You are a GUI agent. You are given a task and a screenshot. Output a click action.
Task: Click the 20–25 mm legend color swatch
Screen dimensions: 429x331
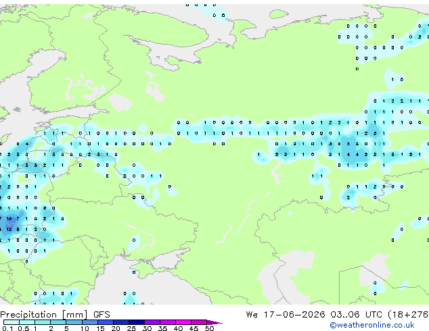[121, 322]
